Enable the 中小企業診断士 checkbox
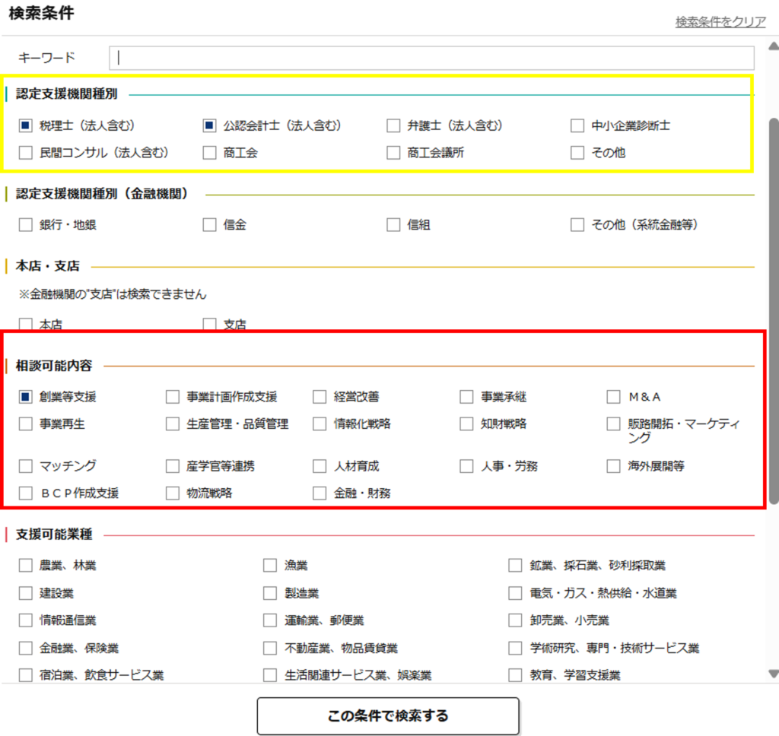Image resolution: width=779 pixels, height=736 pixels. 578,125
